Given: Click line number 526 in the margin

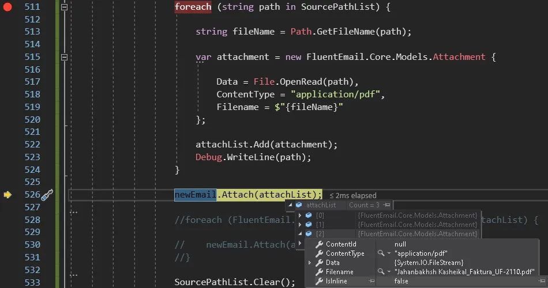Looking at the screenshot, I should point(32,195).
